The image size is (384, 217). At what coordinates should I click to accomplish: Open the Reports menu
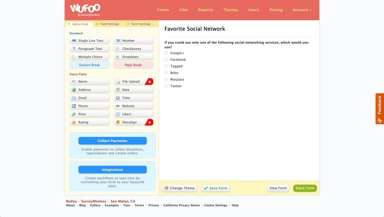205,10
